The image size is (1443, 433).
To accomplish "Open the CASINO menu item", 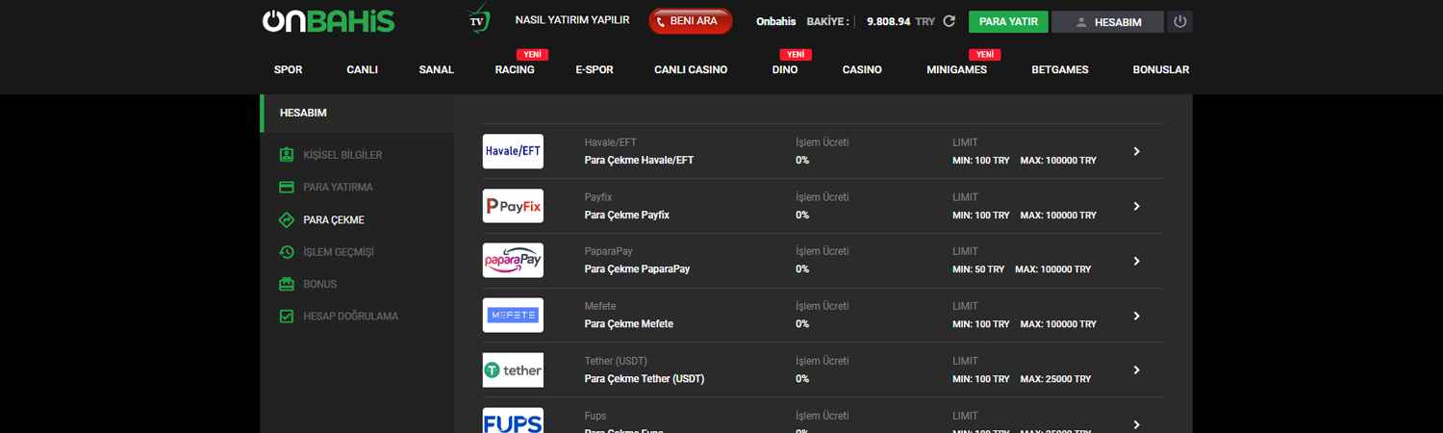I will click(862, 69).
